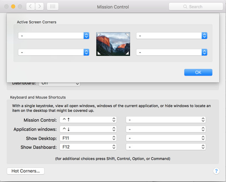Open Application windows mouse shortcut dropdown
226x182 pixels.
pyautogui.click(x=166, y=129)
